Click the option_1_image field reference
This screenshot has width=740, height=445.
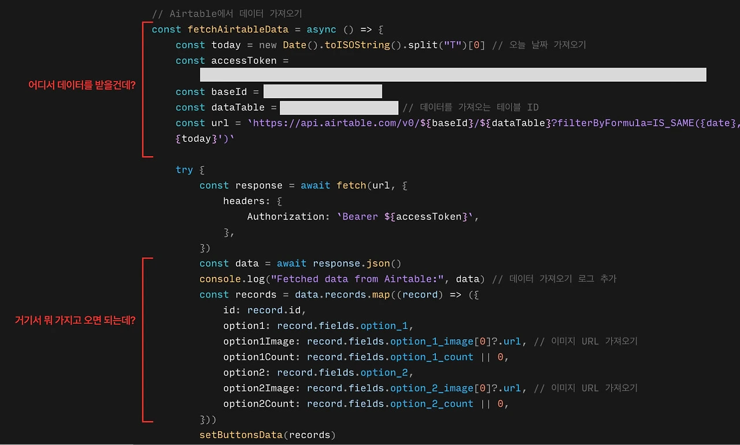pyautogui.click(x=431, y=342)
